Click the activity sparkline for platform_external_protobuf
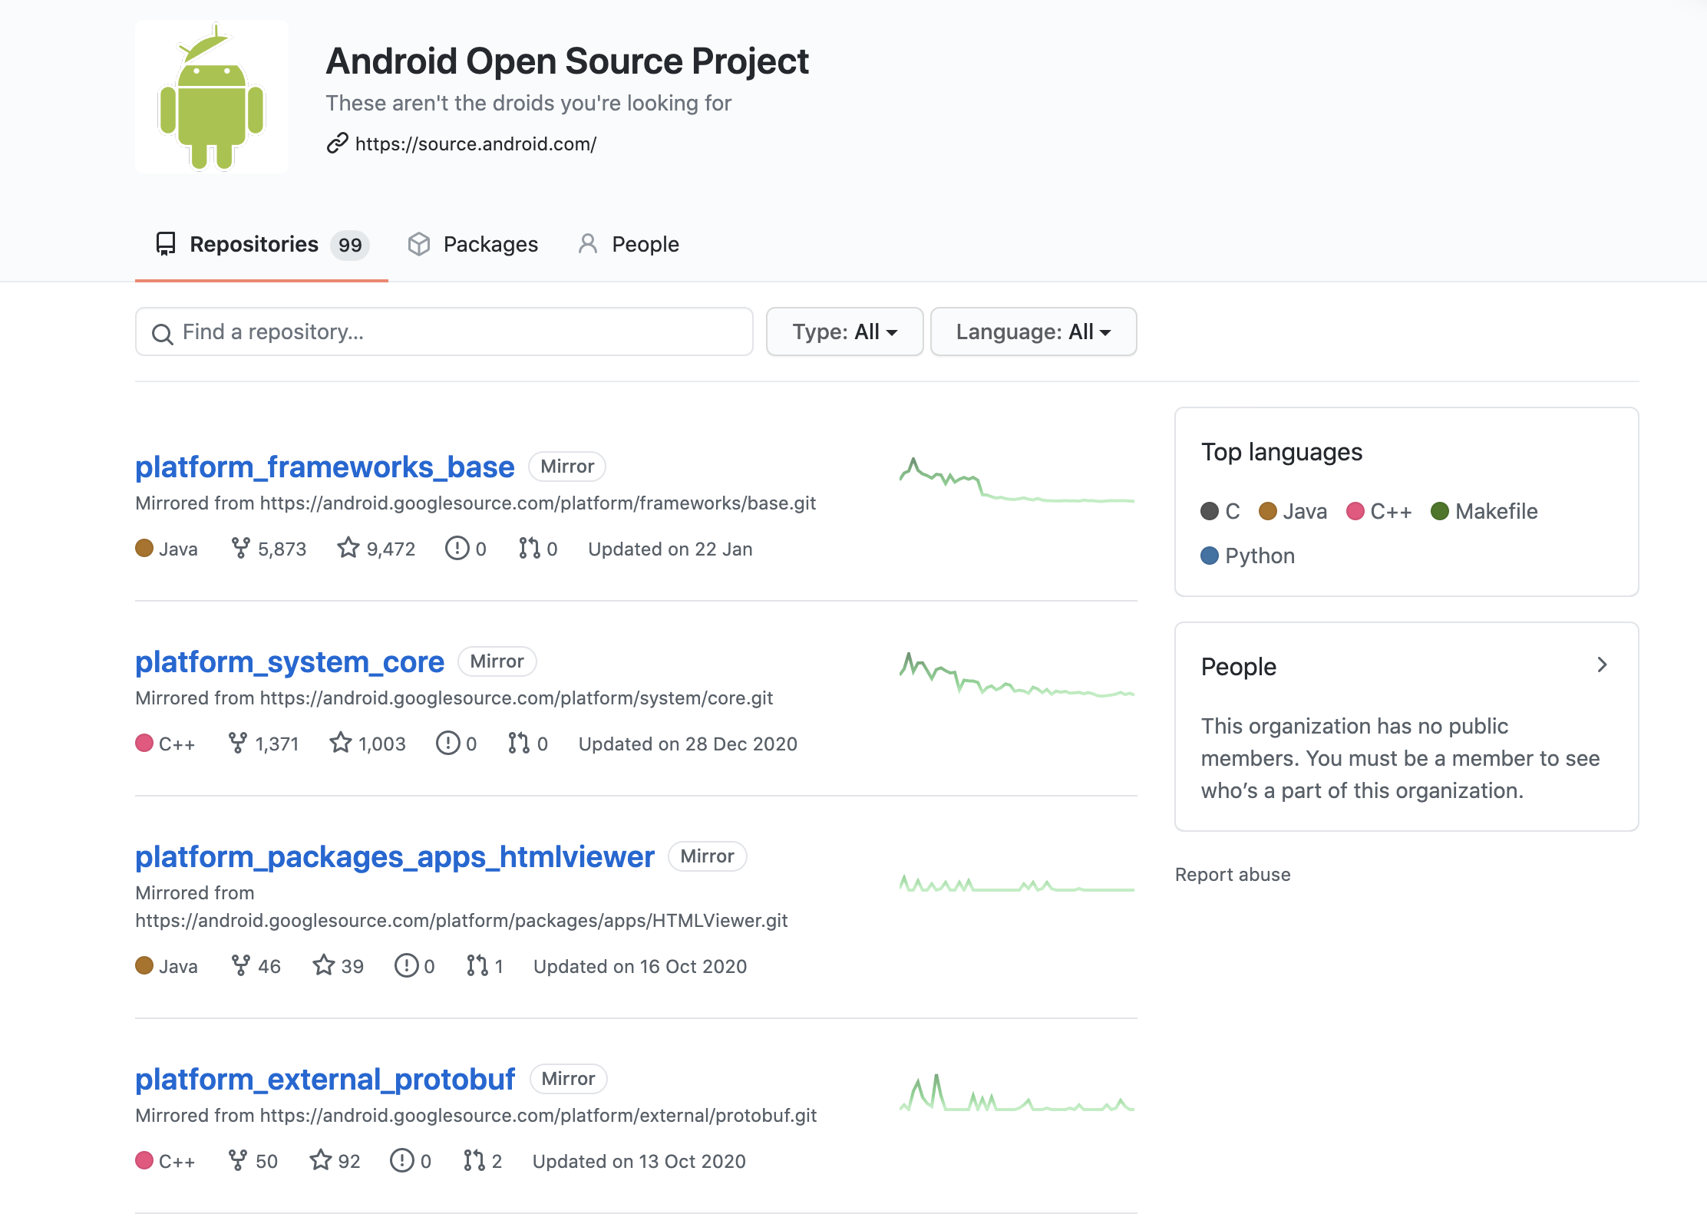1707x1217 pixels. [x=1017, y=1093]
